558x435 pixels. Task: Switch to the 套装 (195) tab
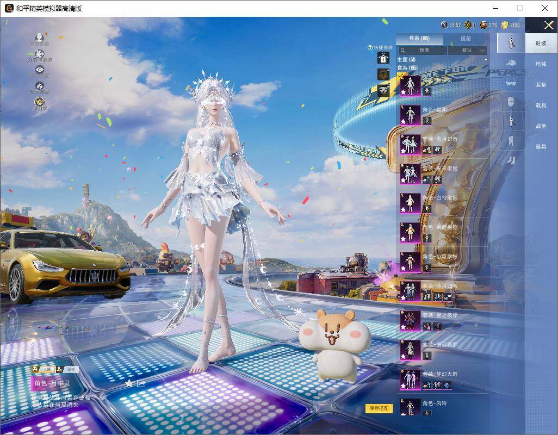click(419, 38)
